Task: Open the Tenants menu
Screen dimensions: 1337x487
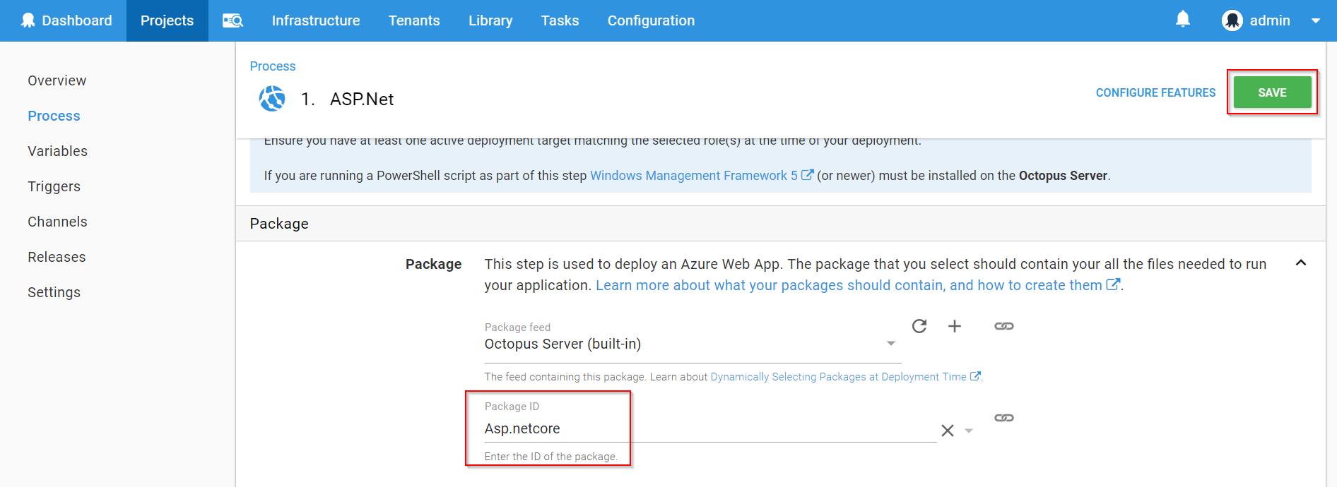Action: click(414, 20)
